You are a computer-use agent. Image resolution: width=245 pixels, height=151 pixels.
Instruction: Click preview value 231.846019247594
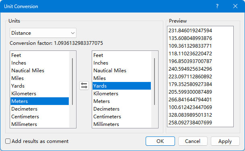pyautogui.click(x=190, y=30)
